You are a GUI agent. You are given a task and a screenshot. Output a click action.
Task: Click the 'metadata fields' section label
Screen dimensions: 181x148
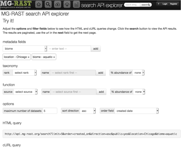(x=14, y=42)
